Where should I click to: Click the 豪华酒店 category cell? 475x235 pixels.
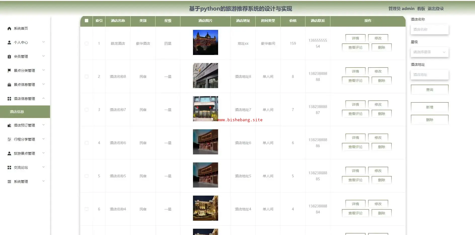coord(143,43)
